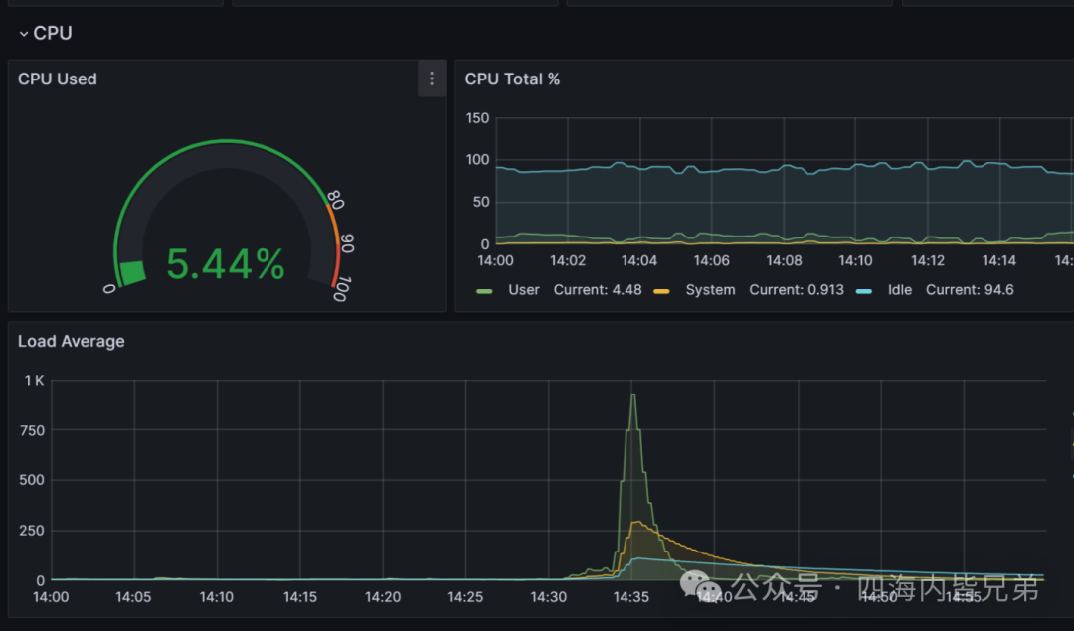Click the 750 axis label in Load Average
The height and width of the screenshot is (631, 1074).
(32, 430)
